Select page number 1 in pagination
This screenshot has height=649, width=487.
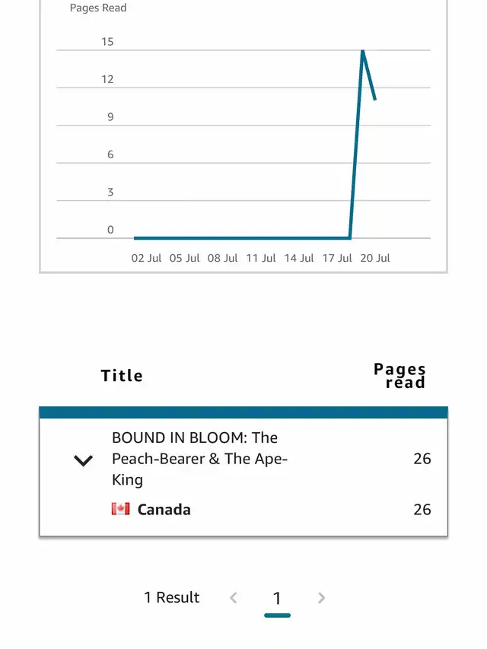pos(277,598)
